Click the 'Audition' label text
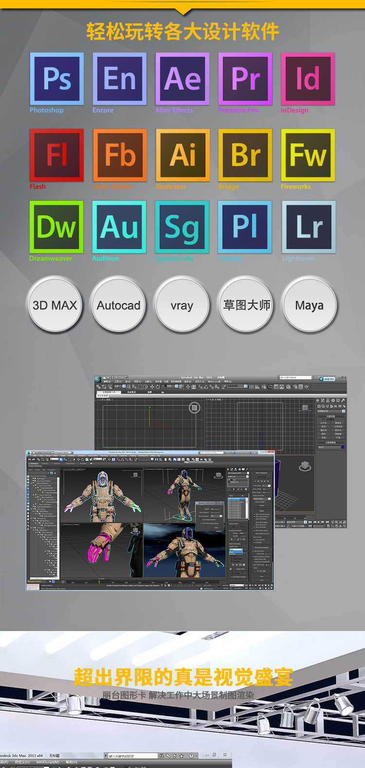The image size is (365, 768). point(105,258)
